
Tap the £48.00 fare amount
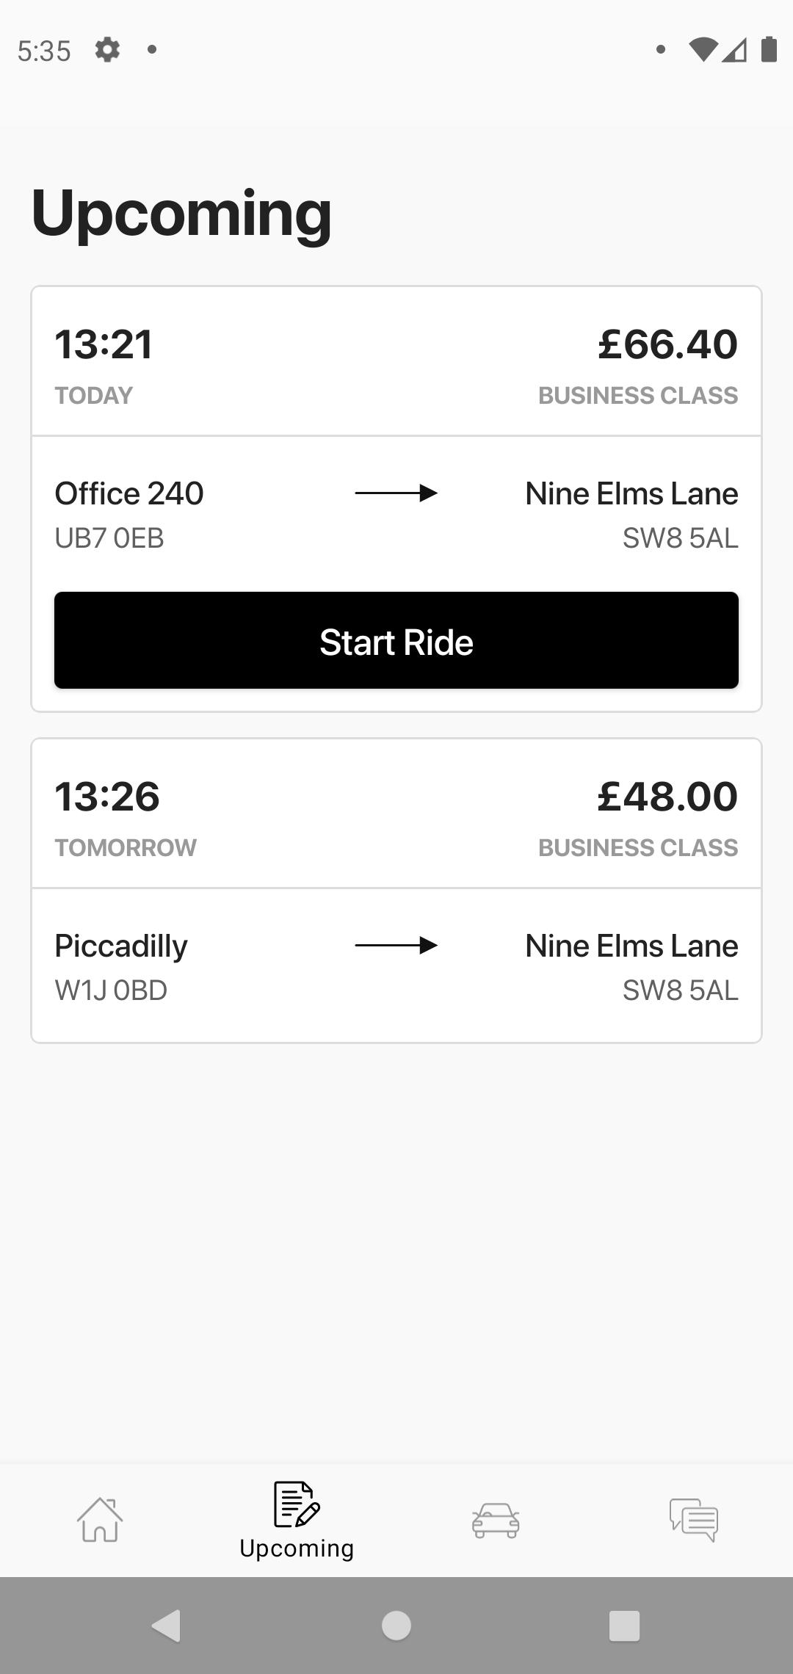point(667,797)
